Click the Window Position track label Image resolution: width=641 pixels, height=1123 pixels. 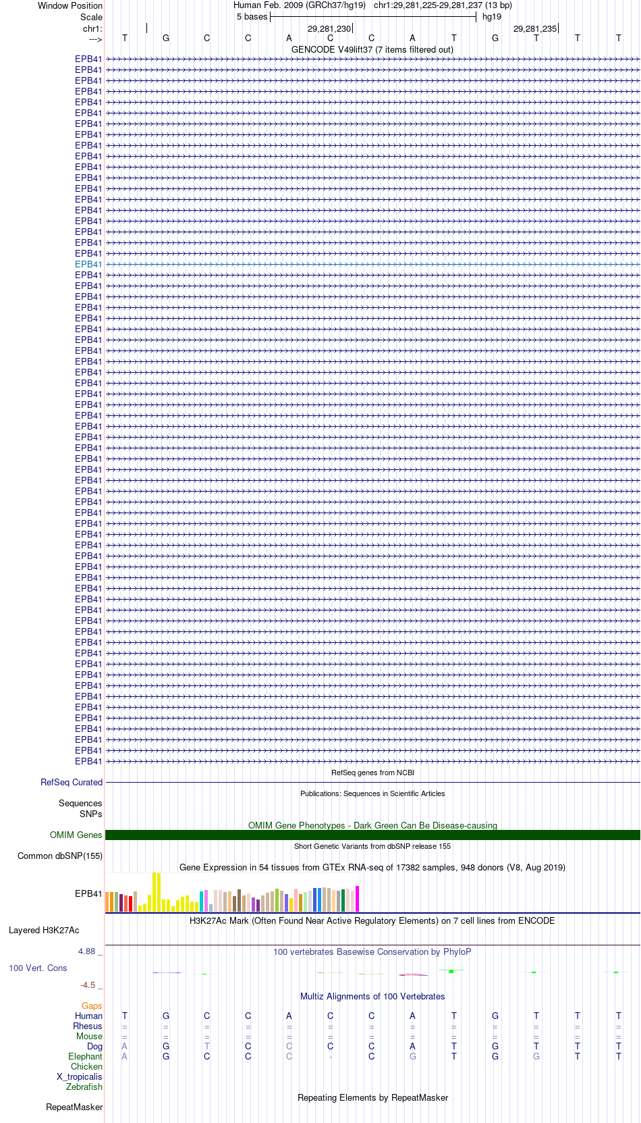pyautogui.click(x=70, y=6)
